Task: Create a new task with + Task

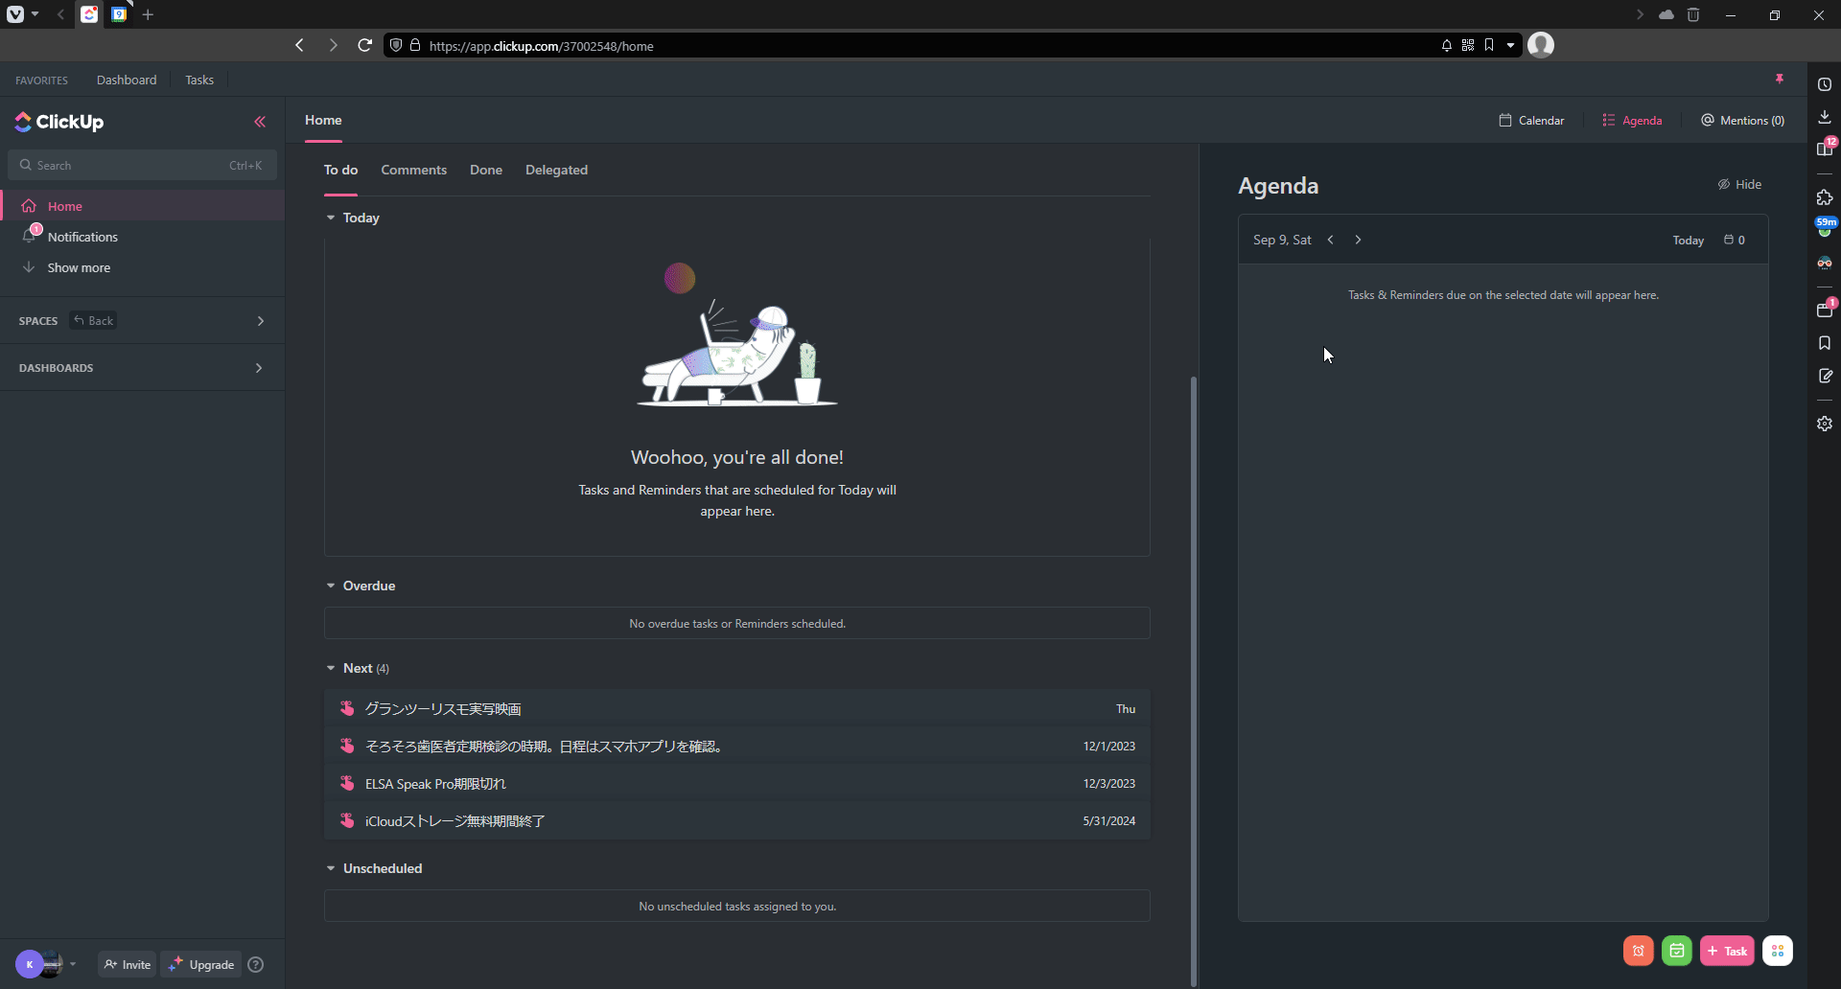Action: [x=1727, y=951]
